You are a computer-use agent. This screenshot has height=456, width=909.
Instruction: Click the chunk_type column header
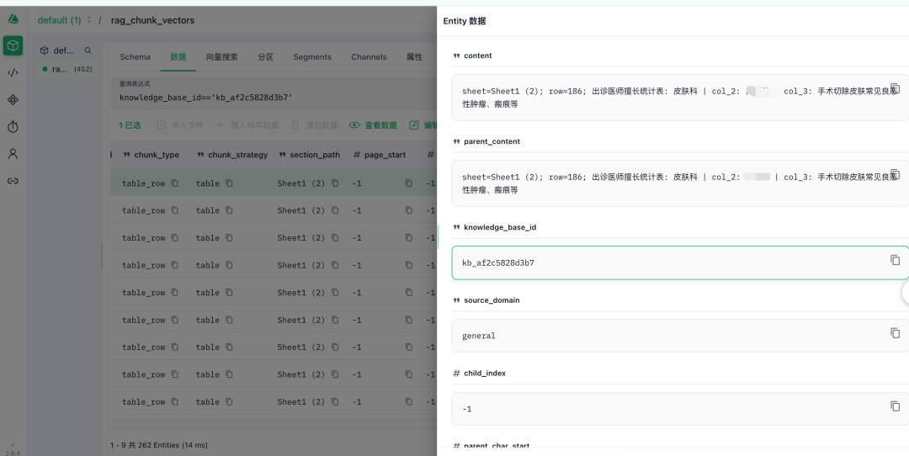[151, 155]
